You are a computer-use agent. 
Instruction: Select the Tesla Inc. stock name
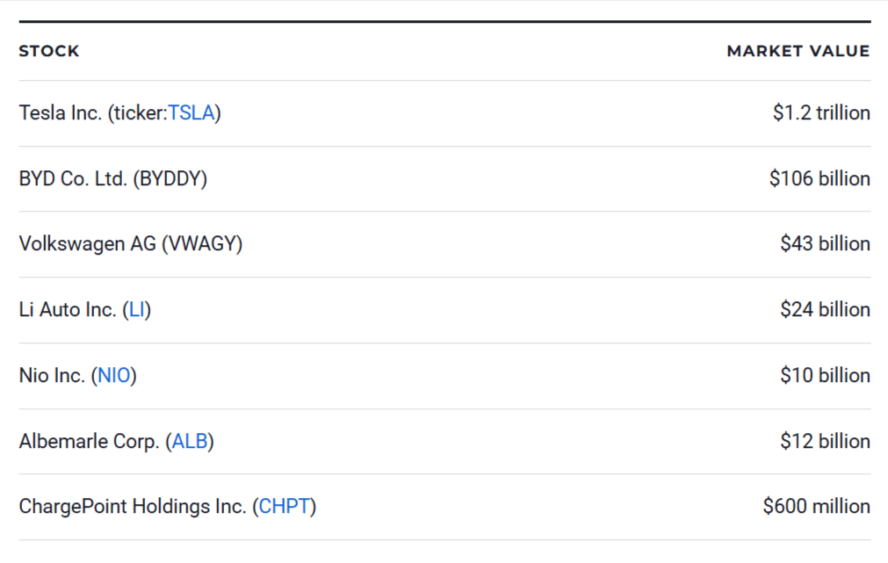[x=60, y=113]
